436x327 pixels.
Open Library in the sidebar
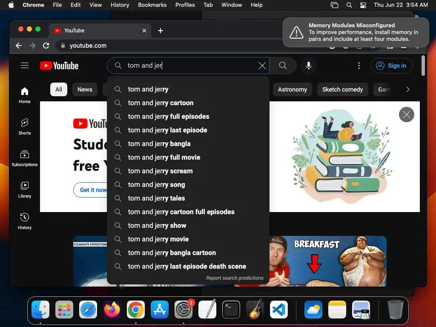point(25,189)
